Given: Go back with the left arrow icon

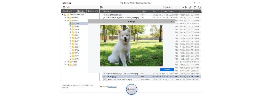Looking at the screenshot, I should [x=69, y=7].
